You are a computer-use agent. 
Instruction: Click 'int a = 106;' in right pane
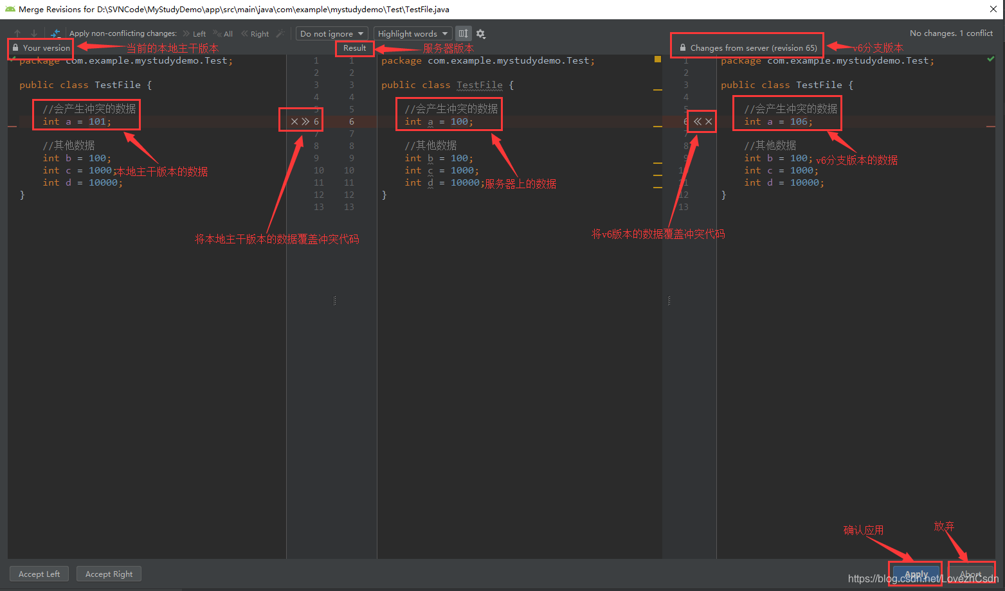(779, 121)
